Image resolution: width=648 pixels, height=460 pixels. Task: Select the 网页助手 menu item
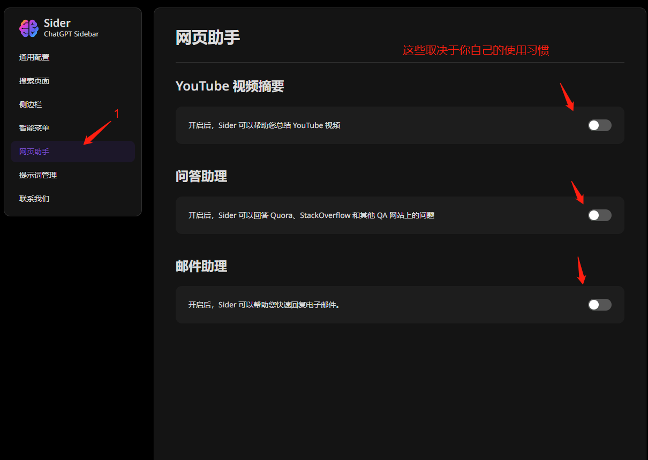point(34,152)
